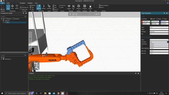Select Object coordinates radio button

[163, 19]
